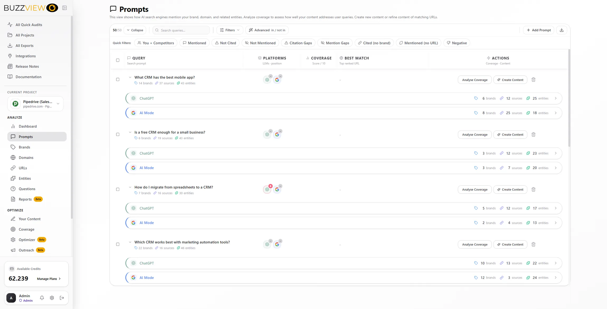
Task: Delete the 'What CRM has the best mobile app?' prompt
Action: 533,80
